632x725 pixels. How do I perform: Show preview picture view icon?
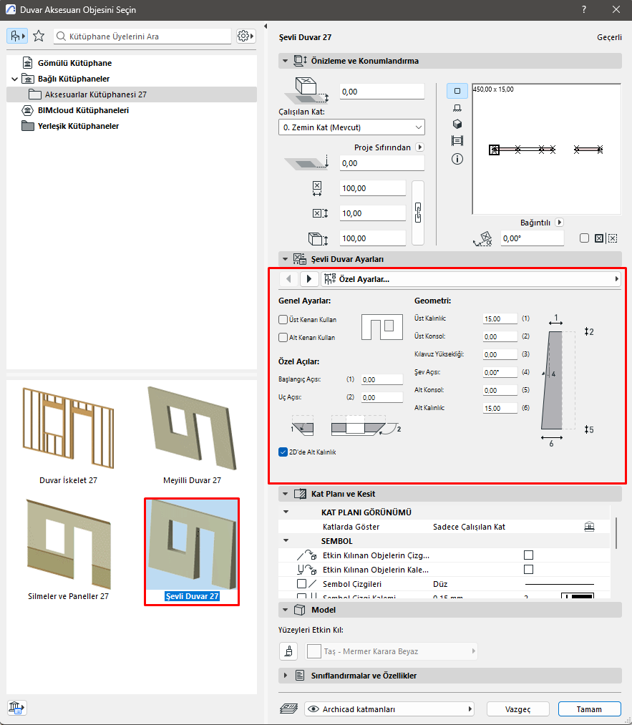[457, 140]
